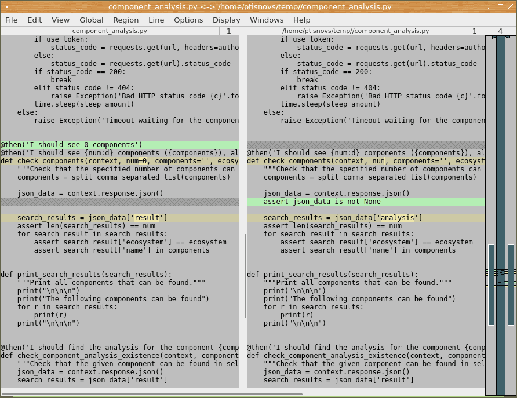The image size is (517, 398).
Task: Click left overview bar viewport marker
Action: point(491,285)
